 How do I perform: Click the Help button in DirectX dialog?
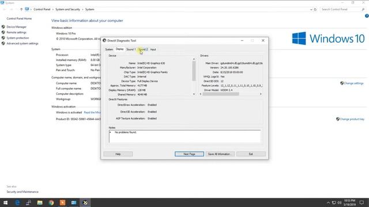tap(118, 154)
